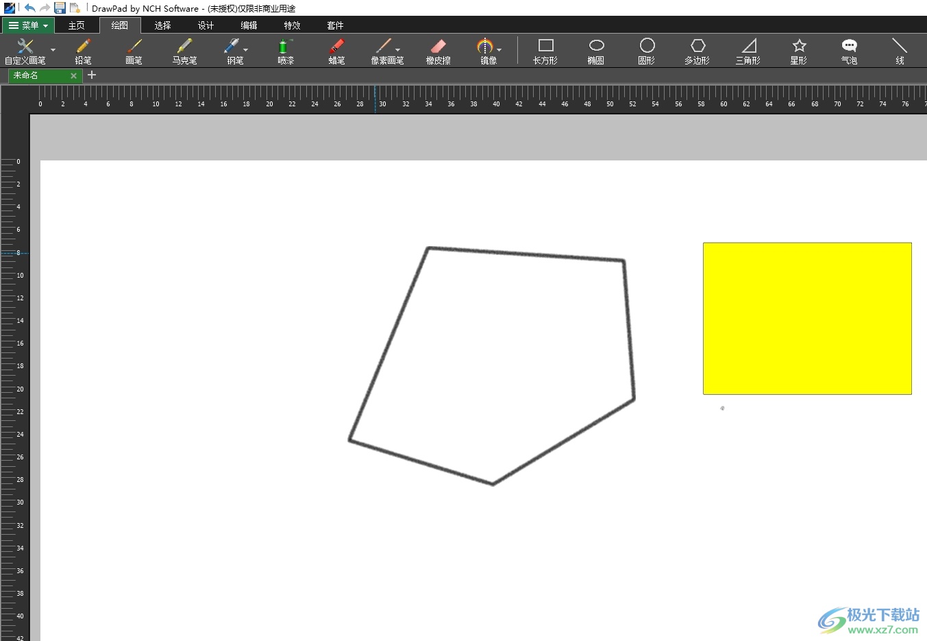The image size is (927, 641).
Task: Choose the 星形 star shape tool
Action: (798, 51)
